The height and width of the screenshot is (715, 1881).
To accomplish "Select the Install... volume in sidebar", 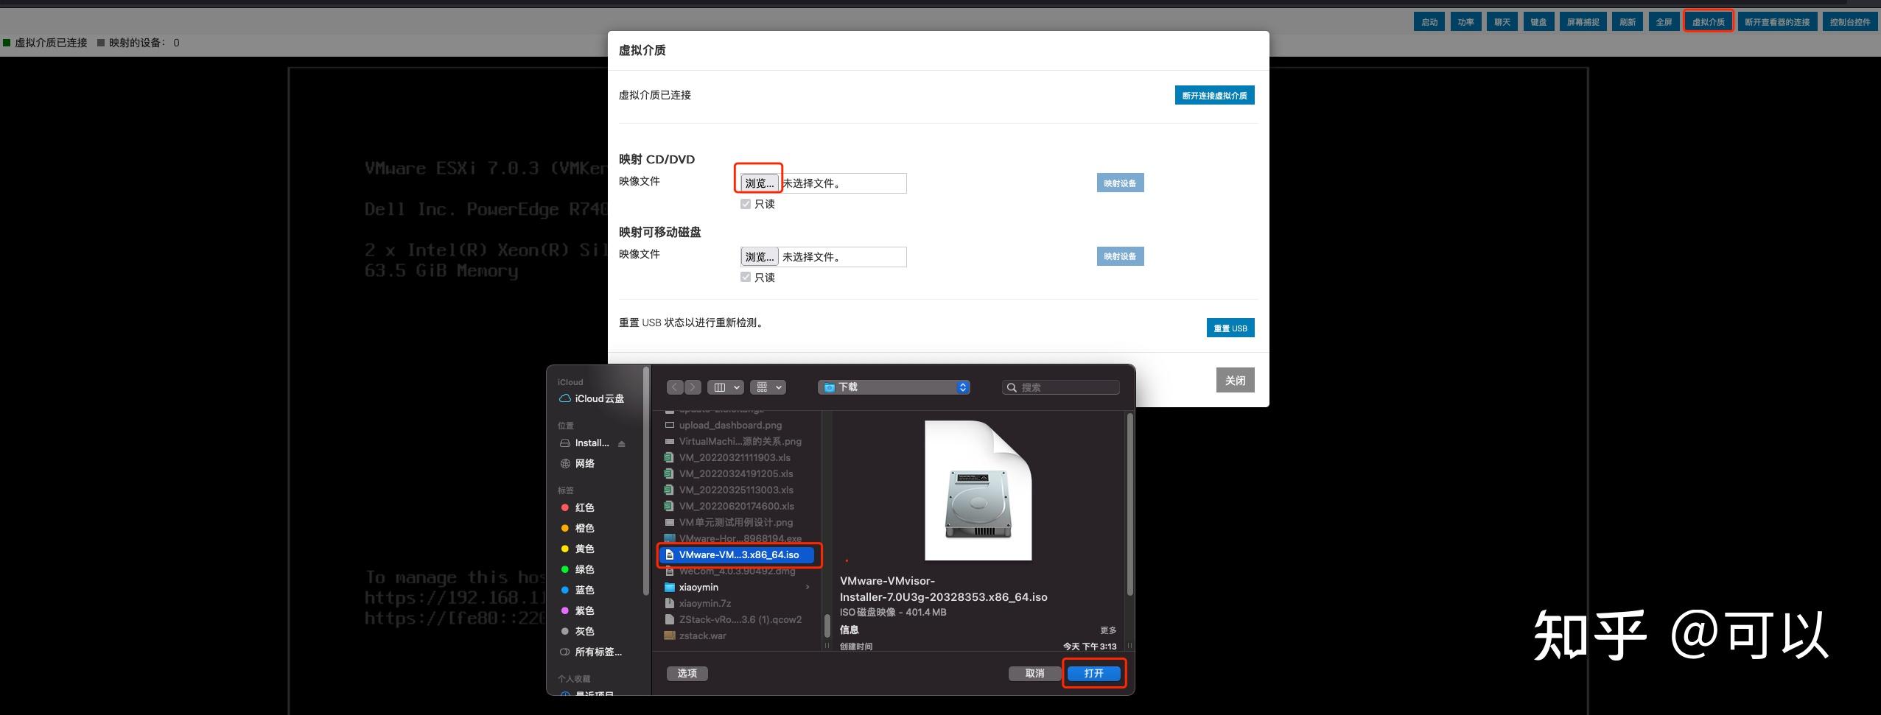I will tap(585, 443).
